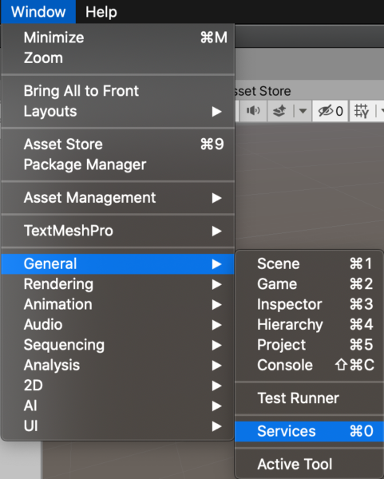Viewport: 384px width, 479px height.
Task: Open the scene effects toggle icon
Action: click(279, 111)
